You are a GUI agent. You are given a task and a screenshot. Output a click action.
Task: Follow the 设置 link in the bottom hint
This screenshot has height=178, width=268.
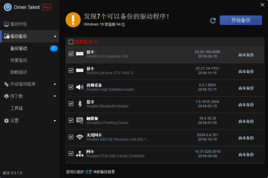click(88, 172)
